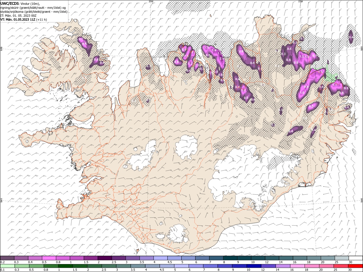Click the '1.5' label in the purple scale row
The image size is (363, 272).
pos(86,262)
